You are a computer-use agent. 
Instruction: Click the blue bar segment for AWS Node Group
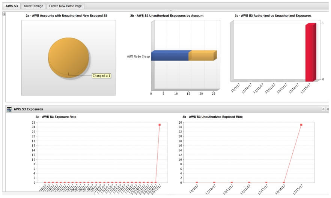click(x=170, y=56)
